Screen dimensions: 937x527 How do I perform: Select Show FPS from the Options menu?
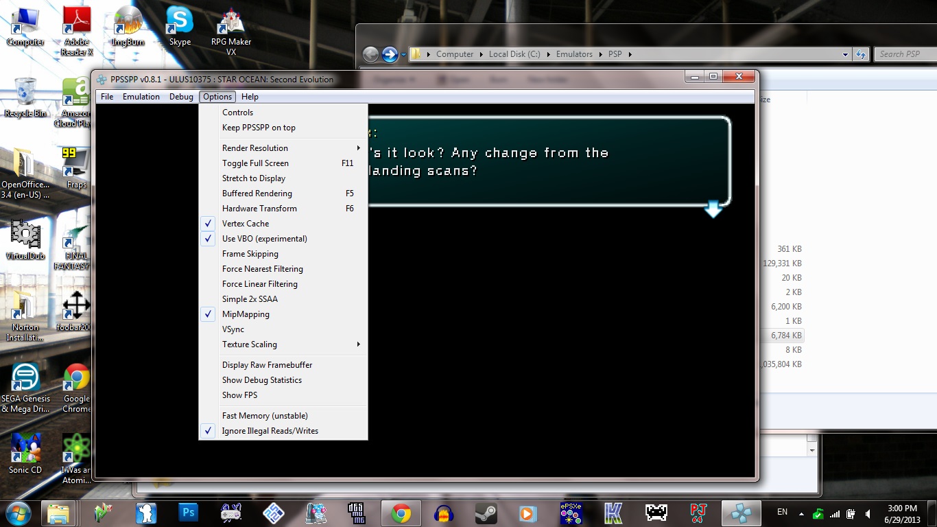(x=239, y=395)
